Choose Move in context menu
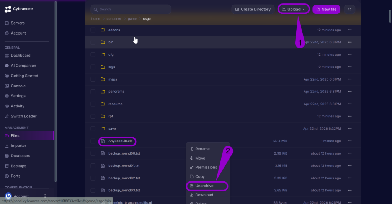392x204 pixels. coord(198,158)
